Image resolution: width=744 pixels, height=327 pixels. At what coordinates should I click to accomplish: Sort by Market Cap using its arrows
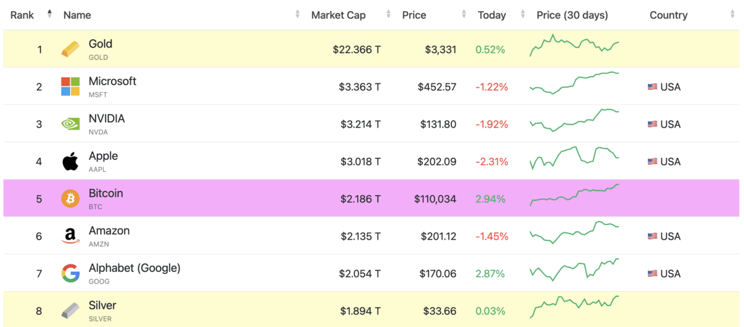pyautogui.click(x=389, y=14)
